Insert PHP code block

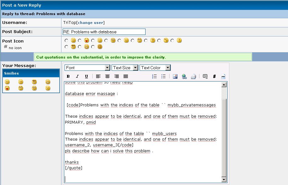click(x=223, y=76)
